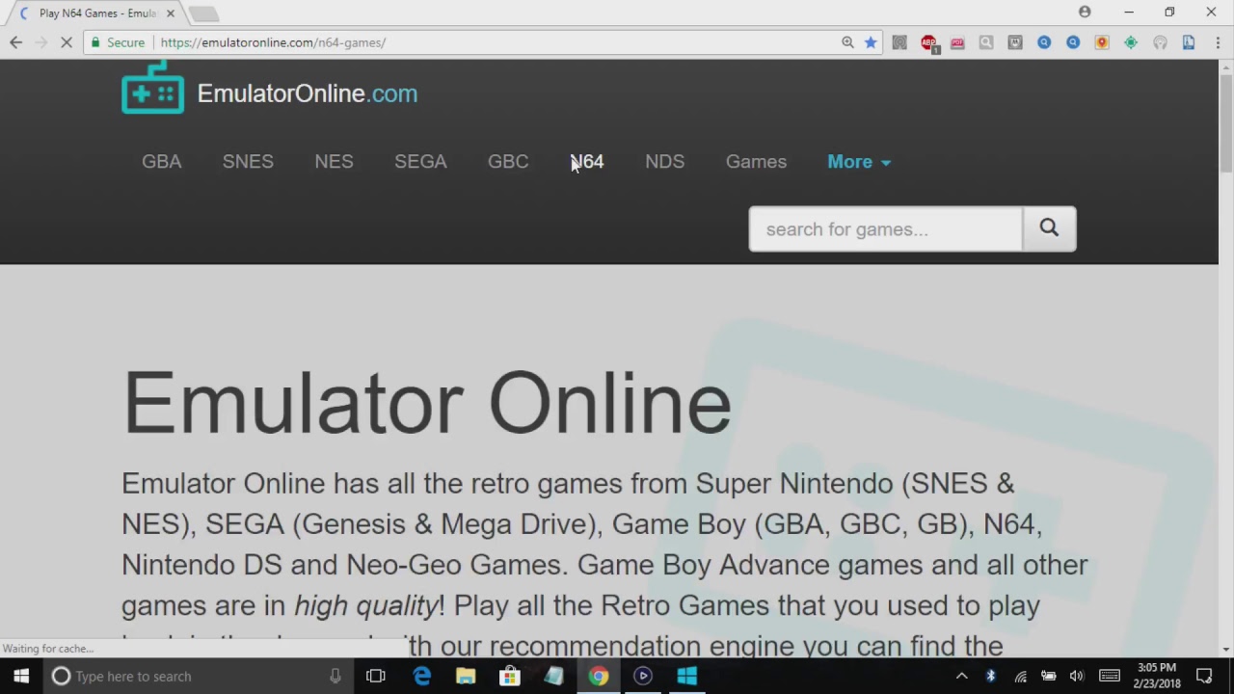Click the blue document extension icon
The height and width of the screenshot is (694, 1234).
pyautogui.click(x=1189, y=42)
